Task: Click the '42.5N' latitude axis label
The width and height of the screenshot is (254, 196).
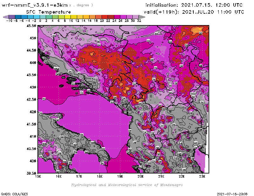Action: pyautogui.click(x=31, y=100)
